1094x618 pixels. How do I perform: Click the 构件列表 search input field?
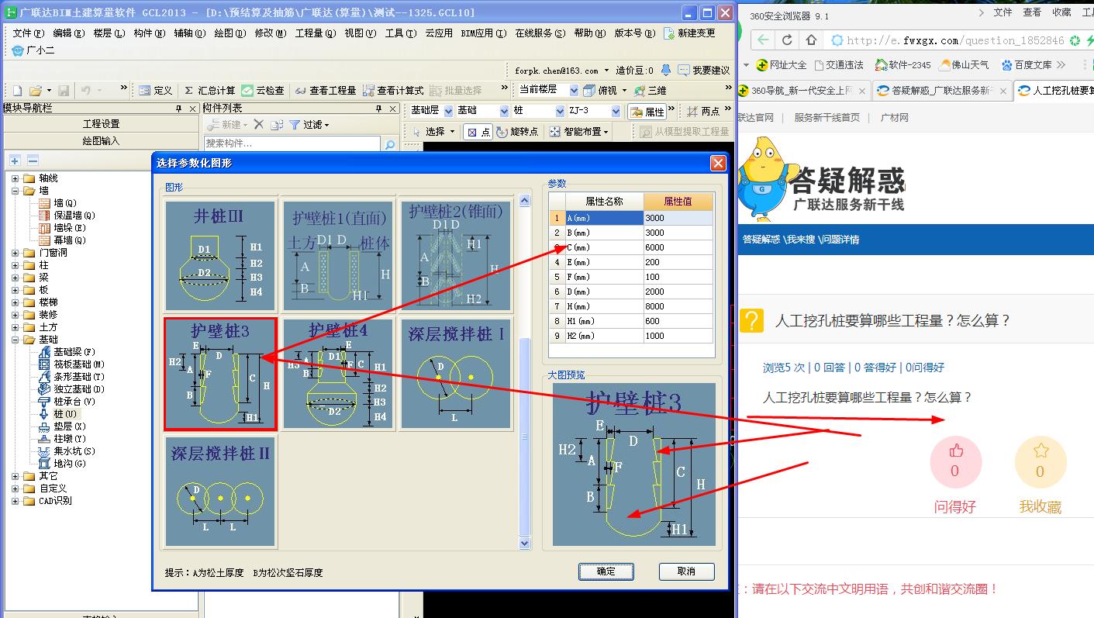click(292, 144)
